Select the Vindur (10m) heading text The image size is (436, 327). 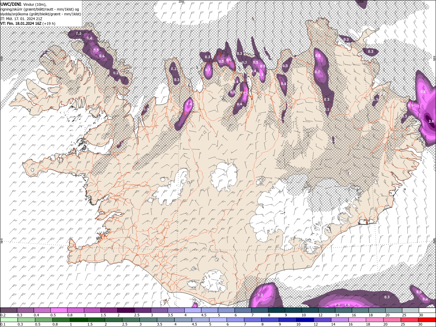34,4
